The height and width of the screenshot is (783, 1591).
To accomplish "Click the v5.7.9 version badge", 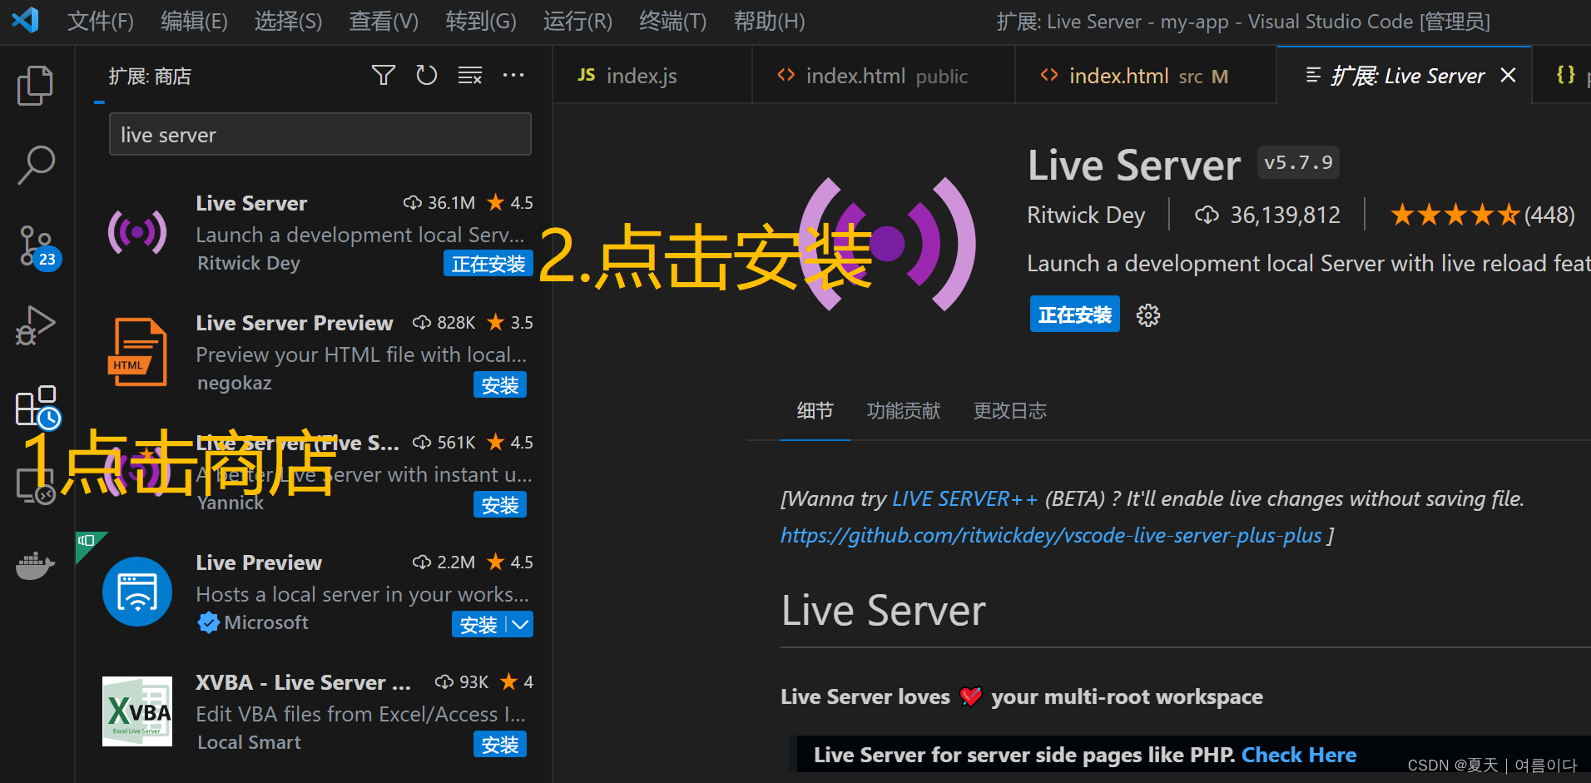I will (x=1298, y=162).
